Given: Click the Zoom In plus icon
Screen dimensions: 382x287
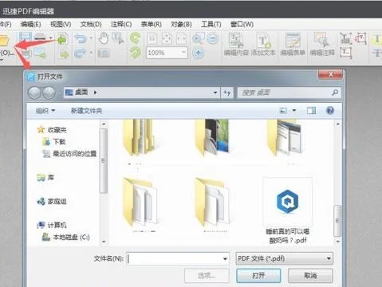Looking at the screenshot, I should click(198, 53).
